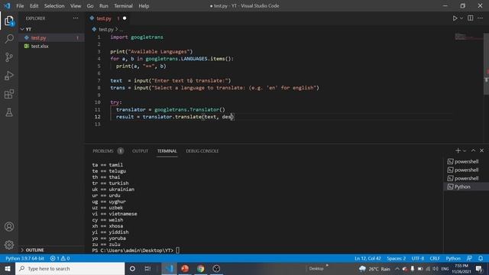Open the Go menu
This screenshot has height=275, width=489.
[x=90, y=6]
